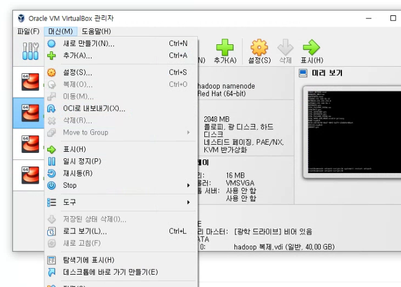Click [광학 드라이브] 비어 있음 text
Image resolution: width=401 pixels, height=287 pixels.
click(273, 231)
